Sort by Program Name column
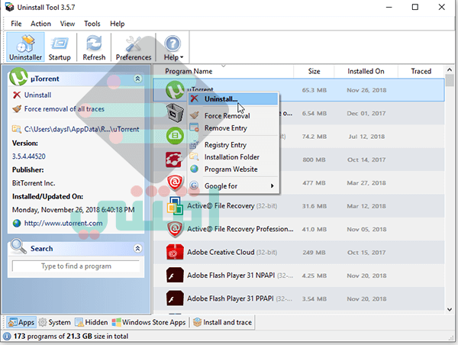 224,71
